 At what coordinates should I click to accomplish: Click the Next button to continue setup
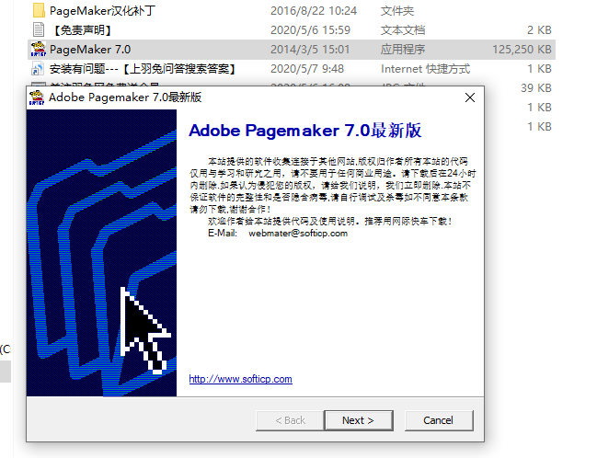point(358,420)
